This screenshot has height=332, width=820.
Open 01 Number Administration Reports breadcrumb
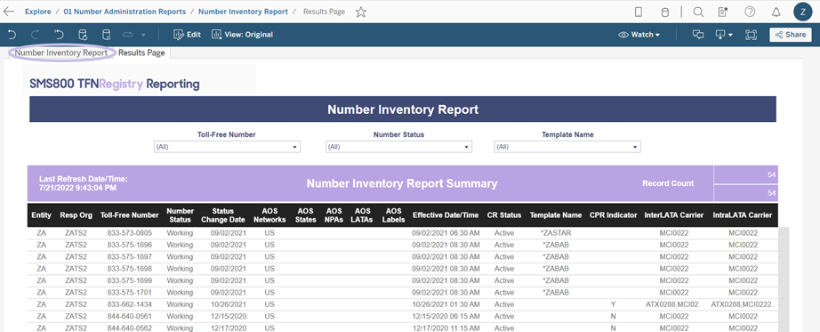125,12
